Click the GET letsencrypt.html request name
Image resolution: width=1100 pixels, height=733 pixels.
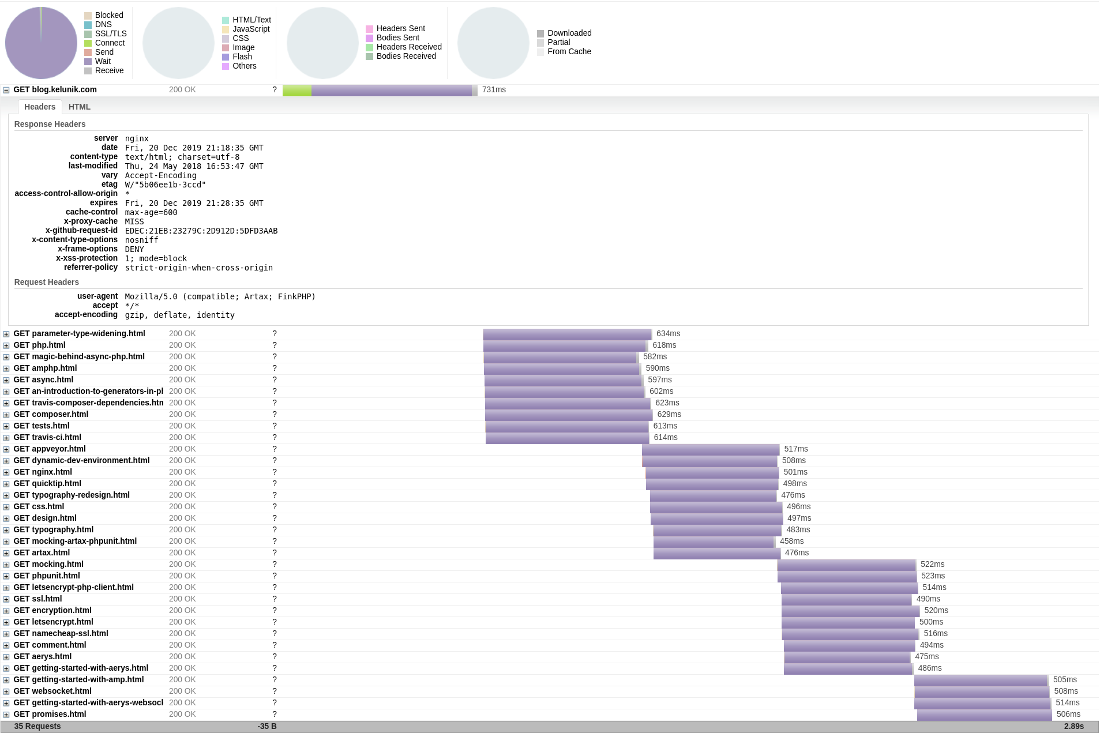tap(53, 622)
